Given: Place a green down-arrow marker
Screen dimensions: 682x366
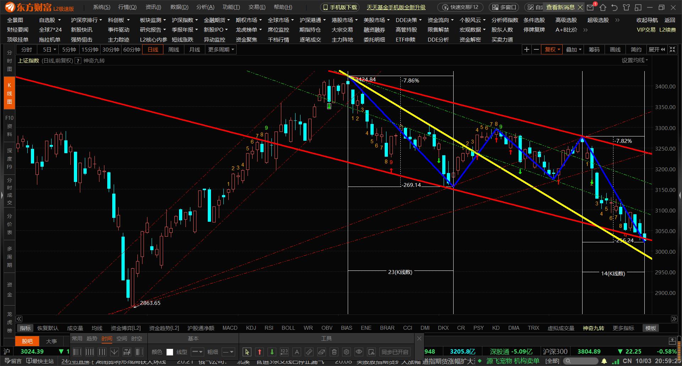Looking at the screenshot, I should click(x=272, y=352).
